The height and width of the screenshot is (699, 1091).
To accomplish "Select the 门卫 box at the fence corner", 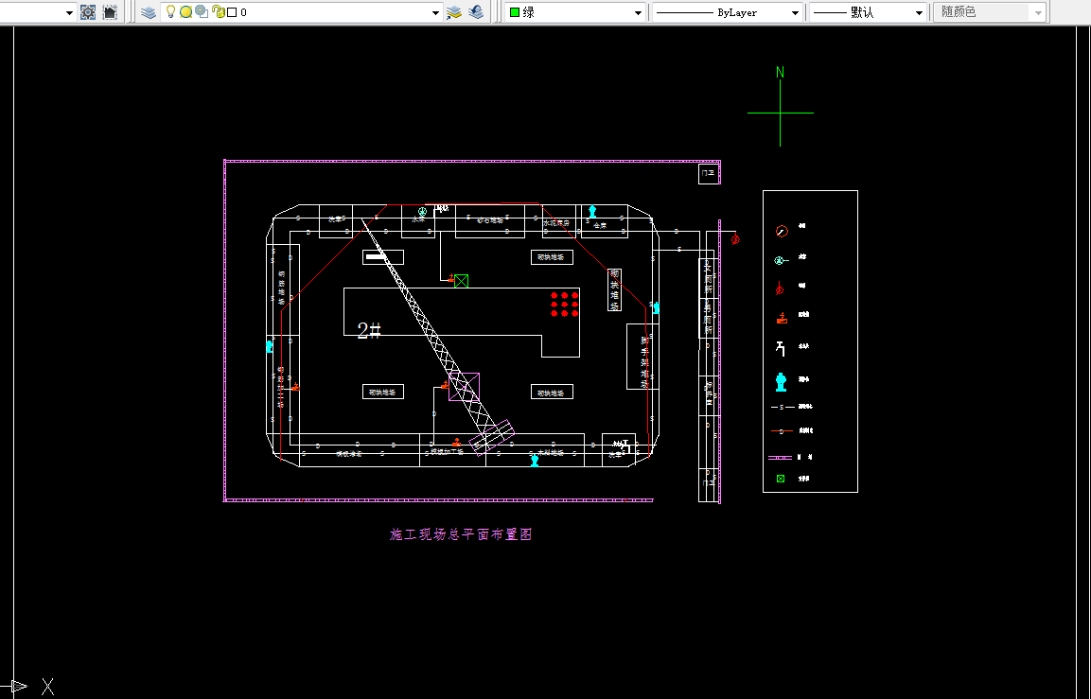I will point(709,173).
